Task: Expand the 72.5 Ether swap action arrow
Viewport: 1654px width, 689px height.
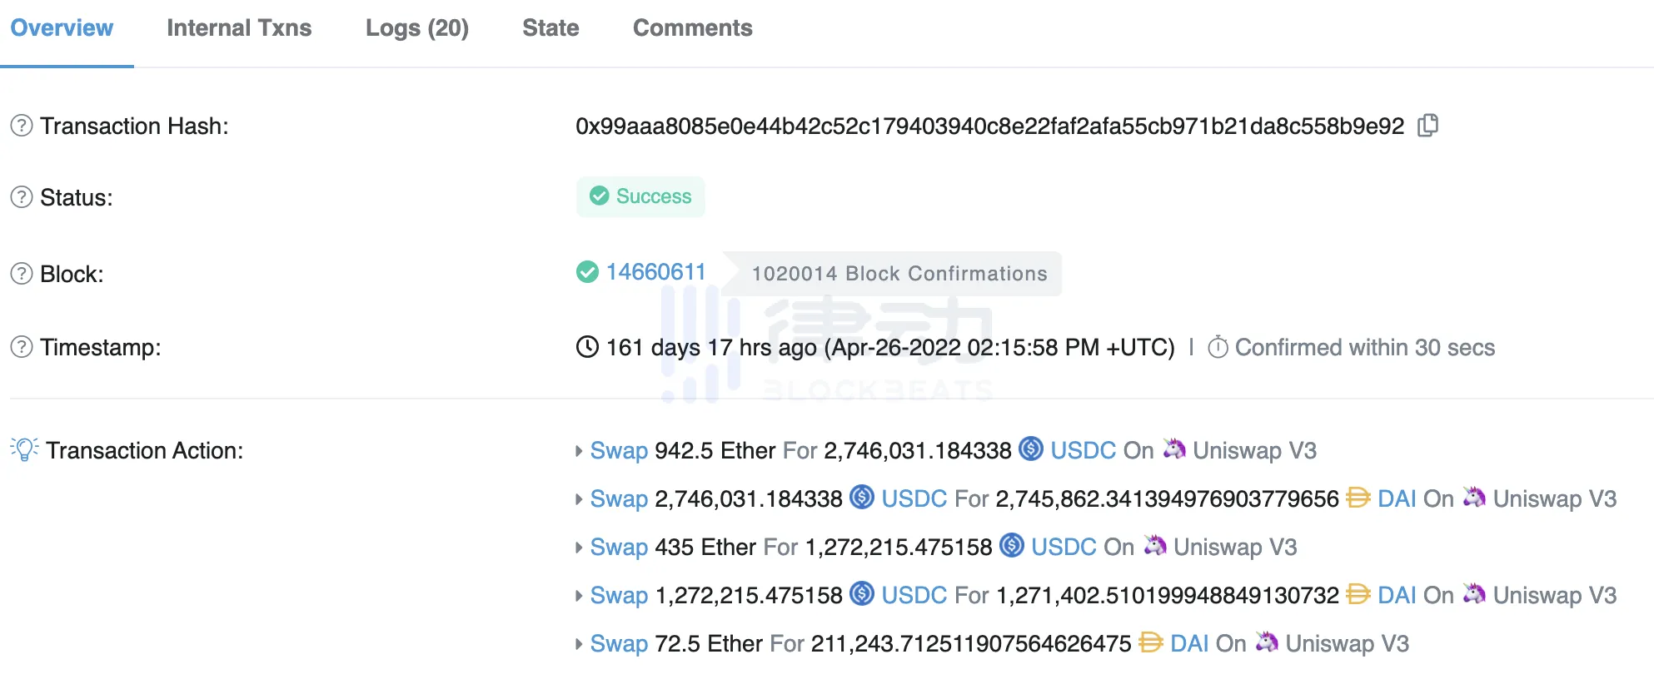Action: pyautogui.click(x=579, y=644)
